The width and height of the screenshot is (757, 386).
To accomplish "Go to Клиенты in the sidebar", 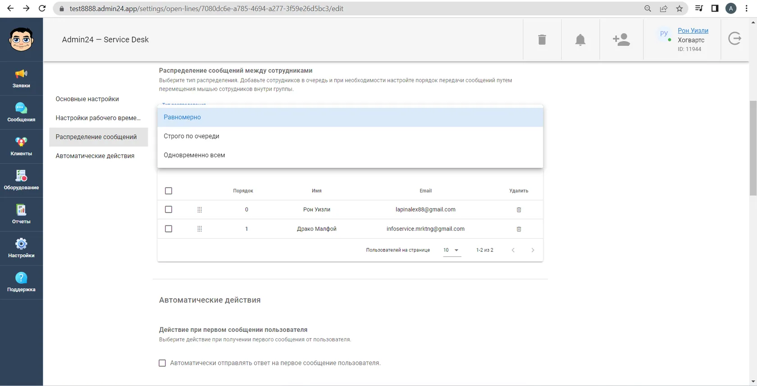I will tap(21, 147).
